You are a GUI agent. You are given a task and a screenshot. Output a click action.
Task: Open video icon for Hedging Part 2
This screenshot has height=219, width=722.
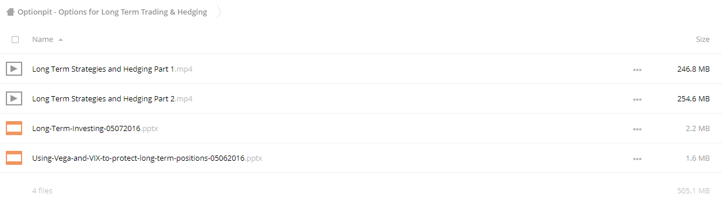[14, 98]
